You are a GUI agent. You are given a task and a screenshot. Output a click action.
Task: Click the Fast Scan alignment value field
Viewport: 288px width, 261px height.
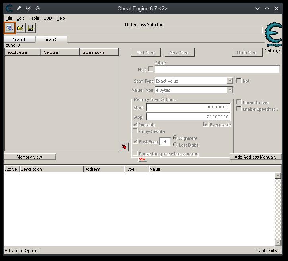point(165,141)
